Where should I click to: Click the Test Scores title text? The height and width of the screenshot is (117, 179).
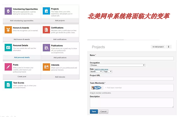[18, 83]
